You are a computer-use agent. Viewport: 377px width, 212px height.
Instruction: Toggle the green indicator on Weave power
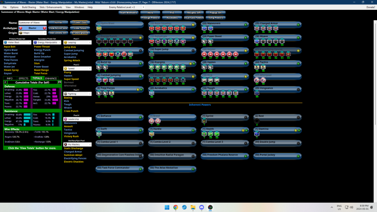[298, 38]
